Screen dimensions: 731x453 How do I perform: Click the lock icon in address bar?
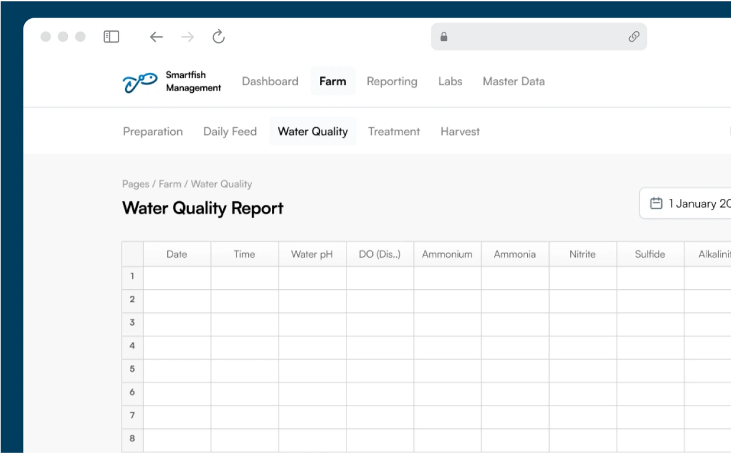[x=444, y=37]
